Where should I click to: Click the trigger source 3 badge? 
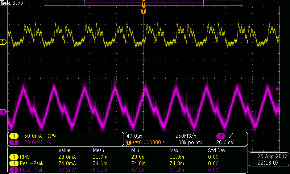tap(220, 136)
